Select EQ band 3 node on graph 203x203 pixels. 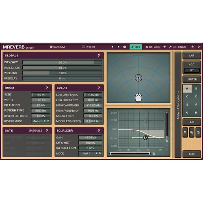click(x=146, y=138)
